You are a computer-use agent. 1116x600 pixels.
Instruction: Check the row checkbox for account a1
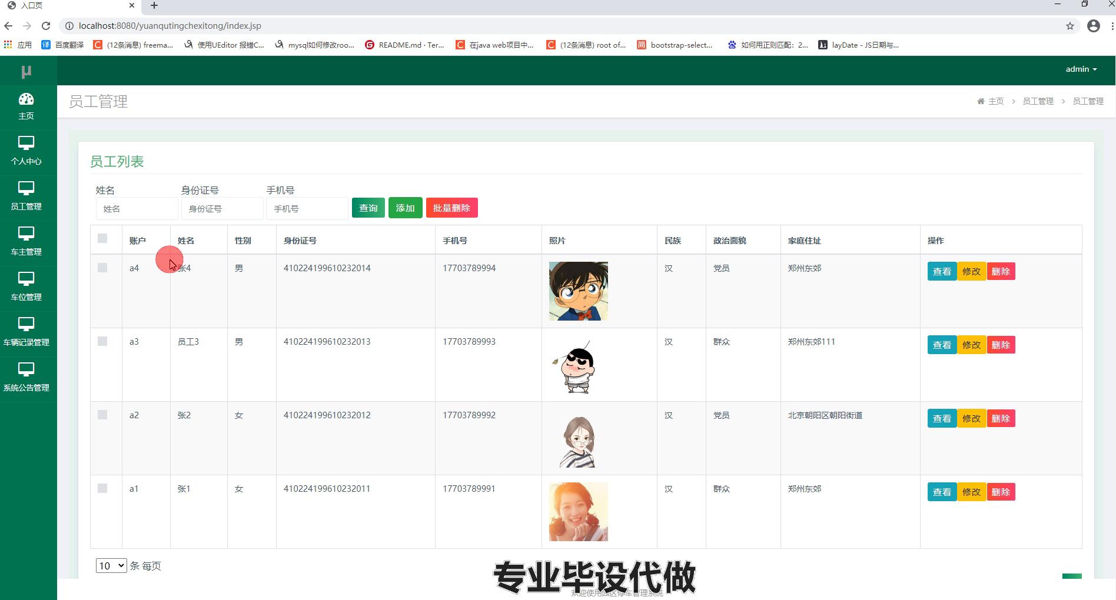pos(102,488)
